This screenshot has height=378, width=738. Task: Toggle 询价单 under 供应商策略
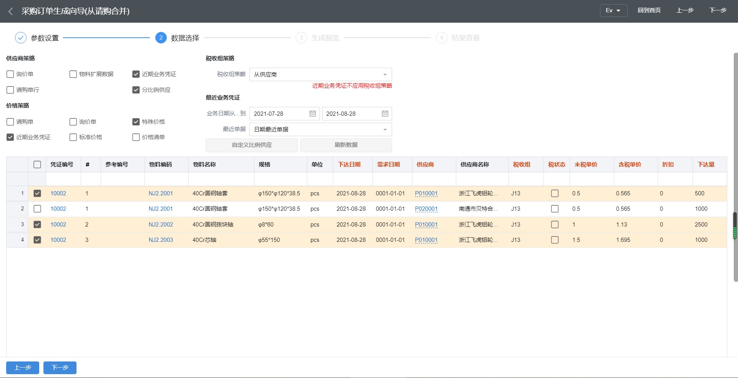[10, 74]
